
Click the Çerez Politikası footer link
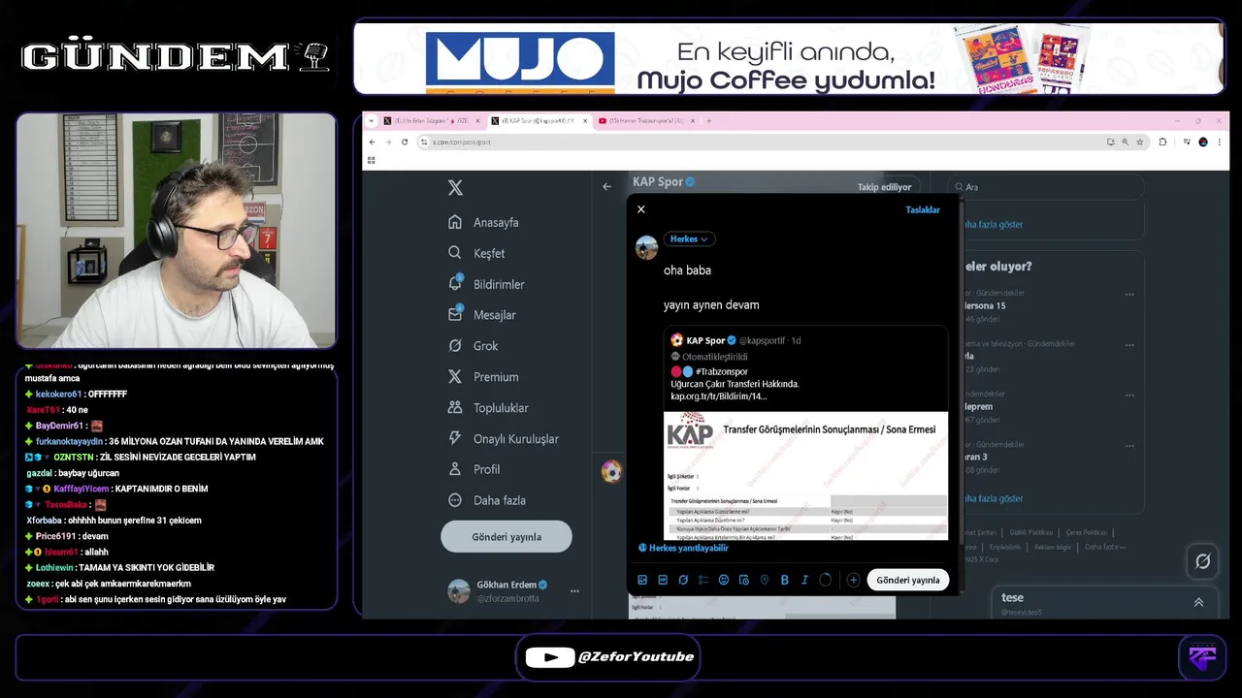1086,532
